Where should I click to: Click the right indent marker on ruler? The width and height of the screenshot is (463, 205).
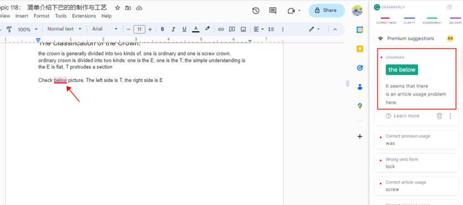pos(250,41)
